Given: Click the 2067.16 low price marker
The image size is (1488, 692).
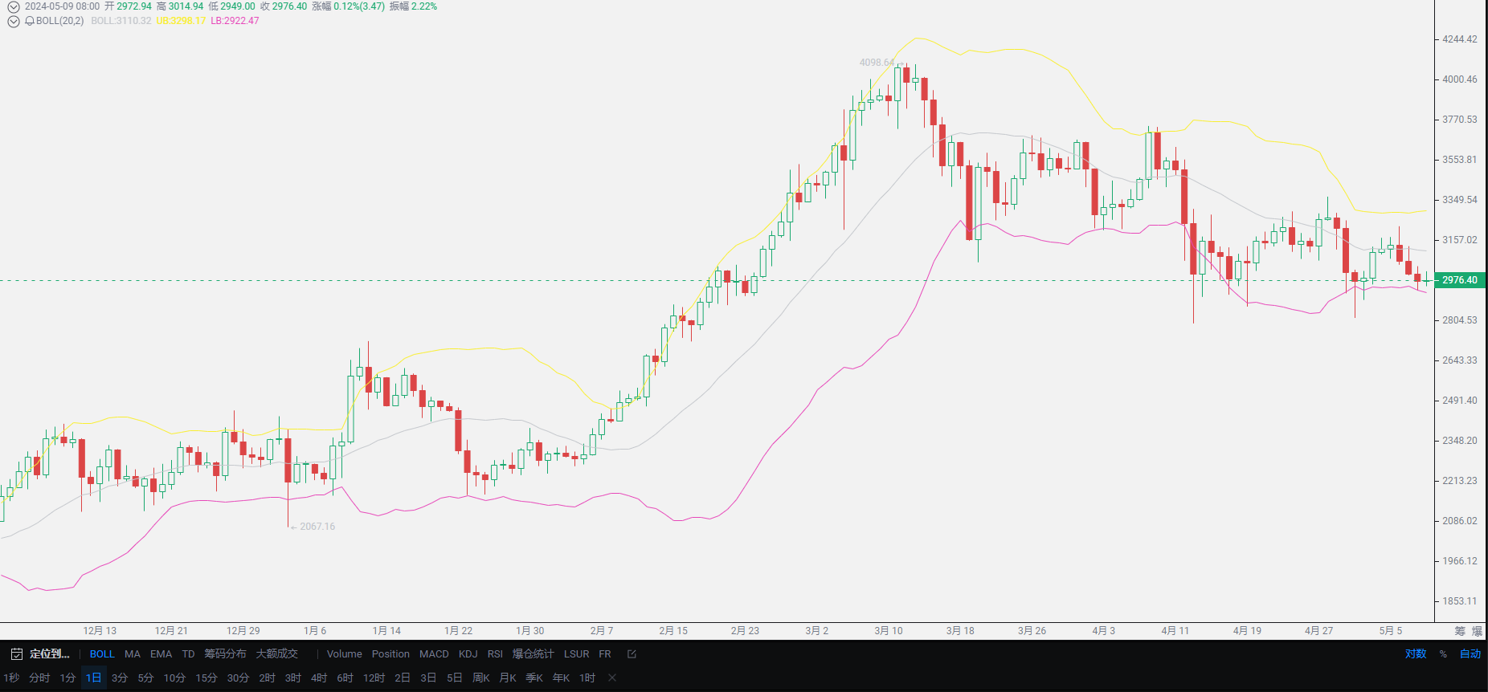Looking at the screenshot, I should click(317, 527).
